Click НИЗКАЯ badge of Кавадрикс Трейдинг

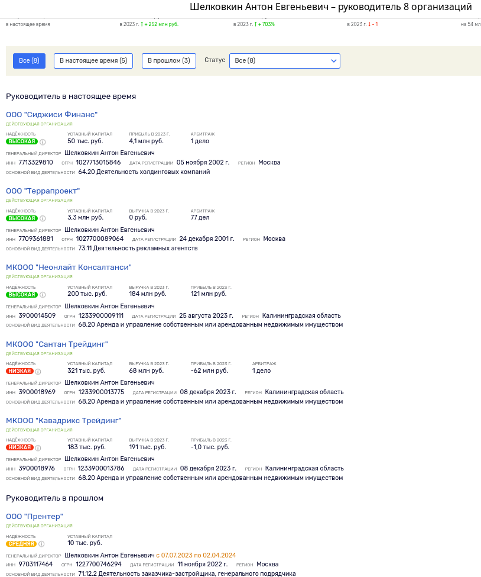pos(19,447)
